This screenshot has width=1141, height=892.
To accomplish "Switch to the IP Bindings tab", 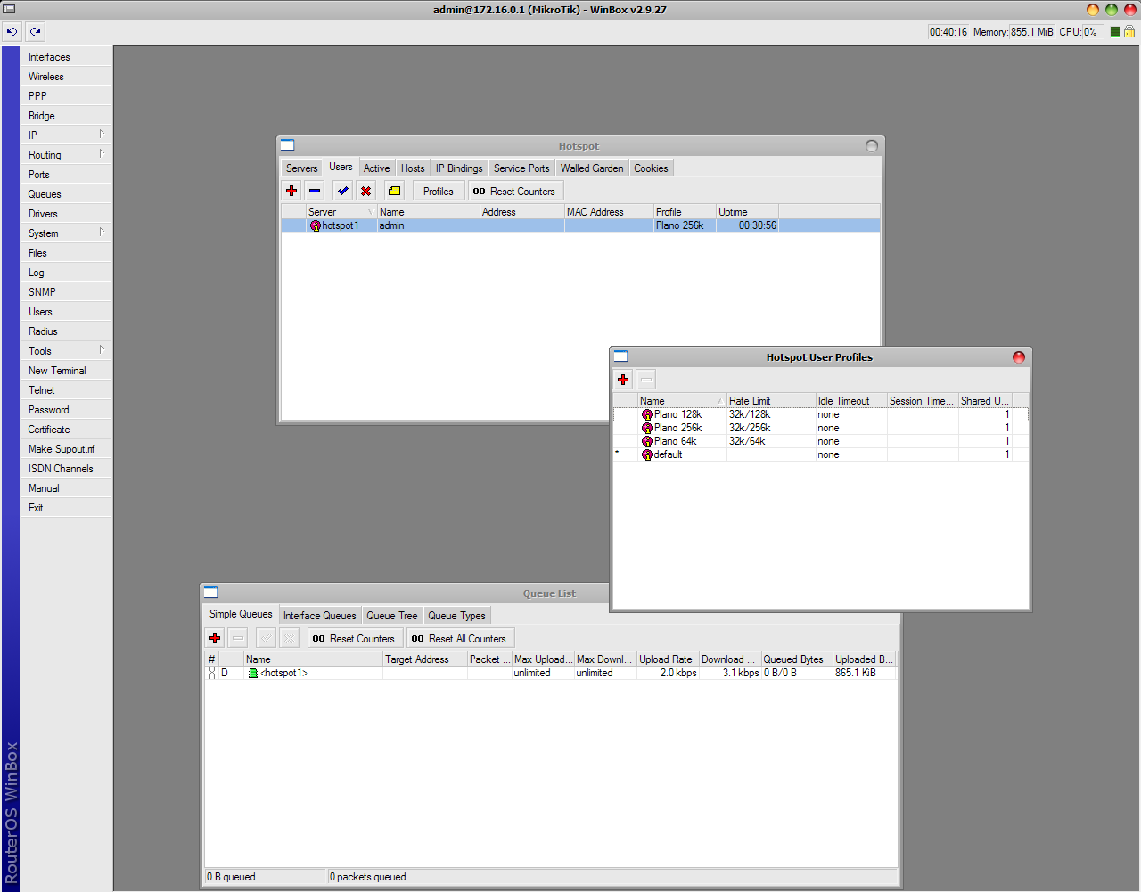I will click(459, 168).
